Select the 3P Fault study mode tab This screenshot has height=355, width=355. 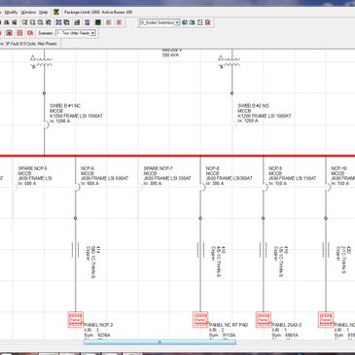[x=29, y=44]
